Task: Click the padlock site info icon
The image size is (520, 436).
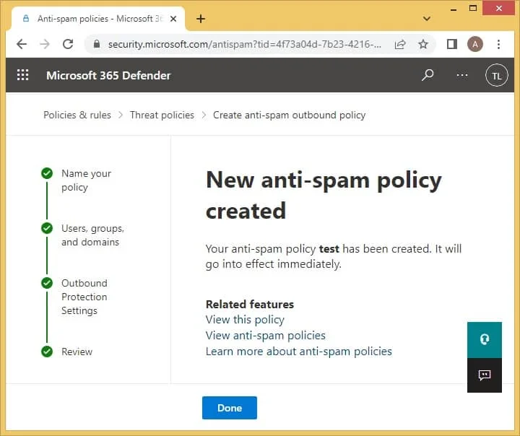Action: point(97,44)
